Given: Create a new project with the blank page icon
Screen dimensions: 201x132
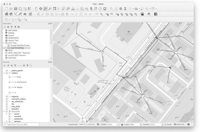Looking at the screenshot, I should (6, 9).
